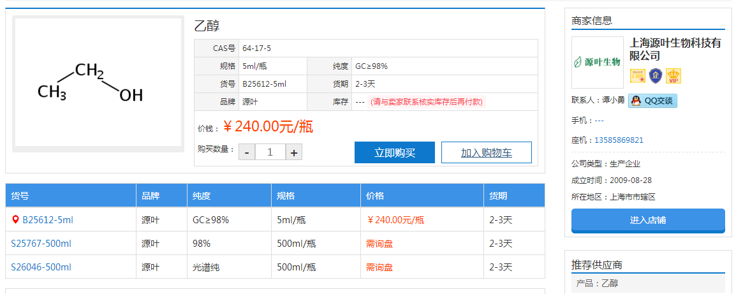Click 进入店铺 to enter the store

click(x=647, y=220)
